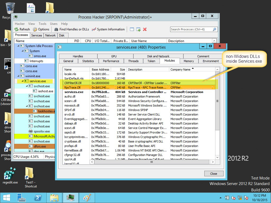Open regedit.exe desktop shortcut
The width and height of the screenshot is (271, 203).
(x=10, y=176)
